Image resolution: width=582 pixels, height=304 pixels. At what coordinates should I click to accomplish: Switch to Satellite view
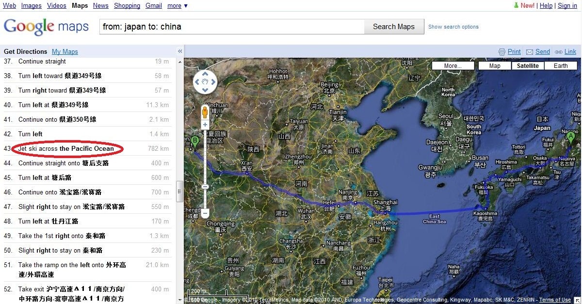click(528, 66)
